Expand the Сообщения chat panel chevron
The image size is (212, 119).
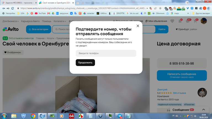[203, 110]
